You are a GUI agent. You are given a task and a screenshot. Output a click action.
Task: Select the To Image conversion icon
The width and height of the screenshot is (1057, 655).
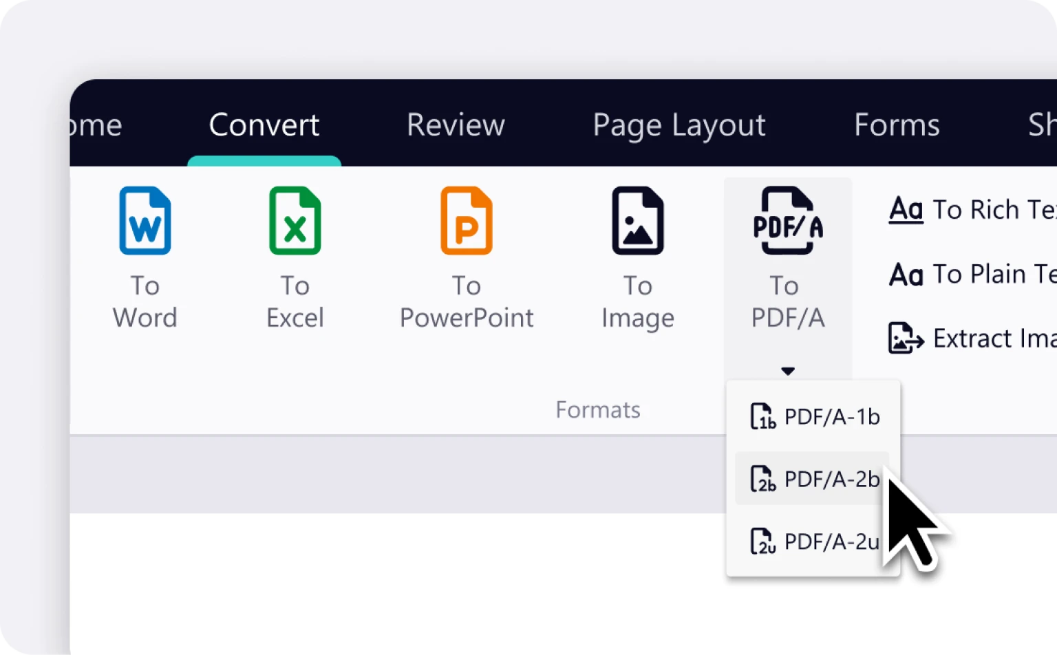pyautogui.click(x=637, y=222)
